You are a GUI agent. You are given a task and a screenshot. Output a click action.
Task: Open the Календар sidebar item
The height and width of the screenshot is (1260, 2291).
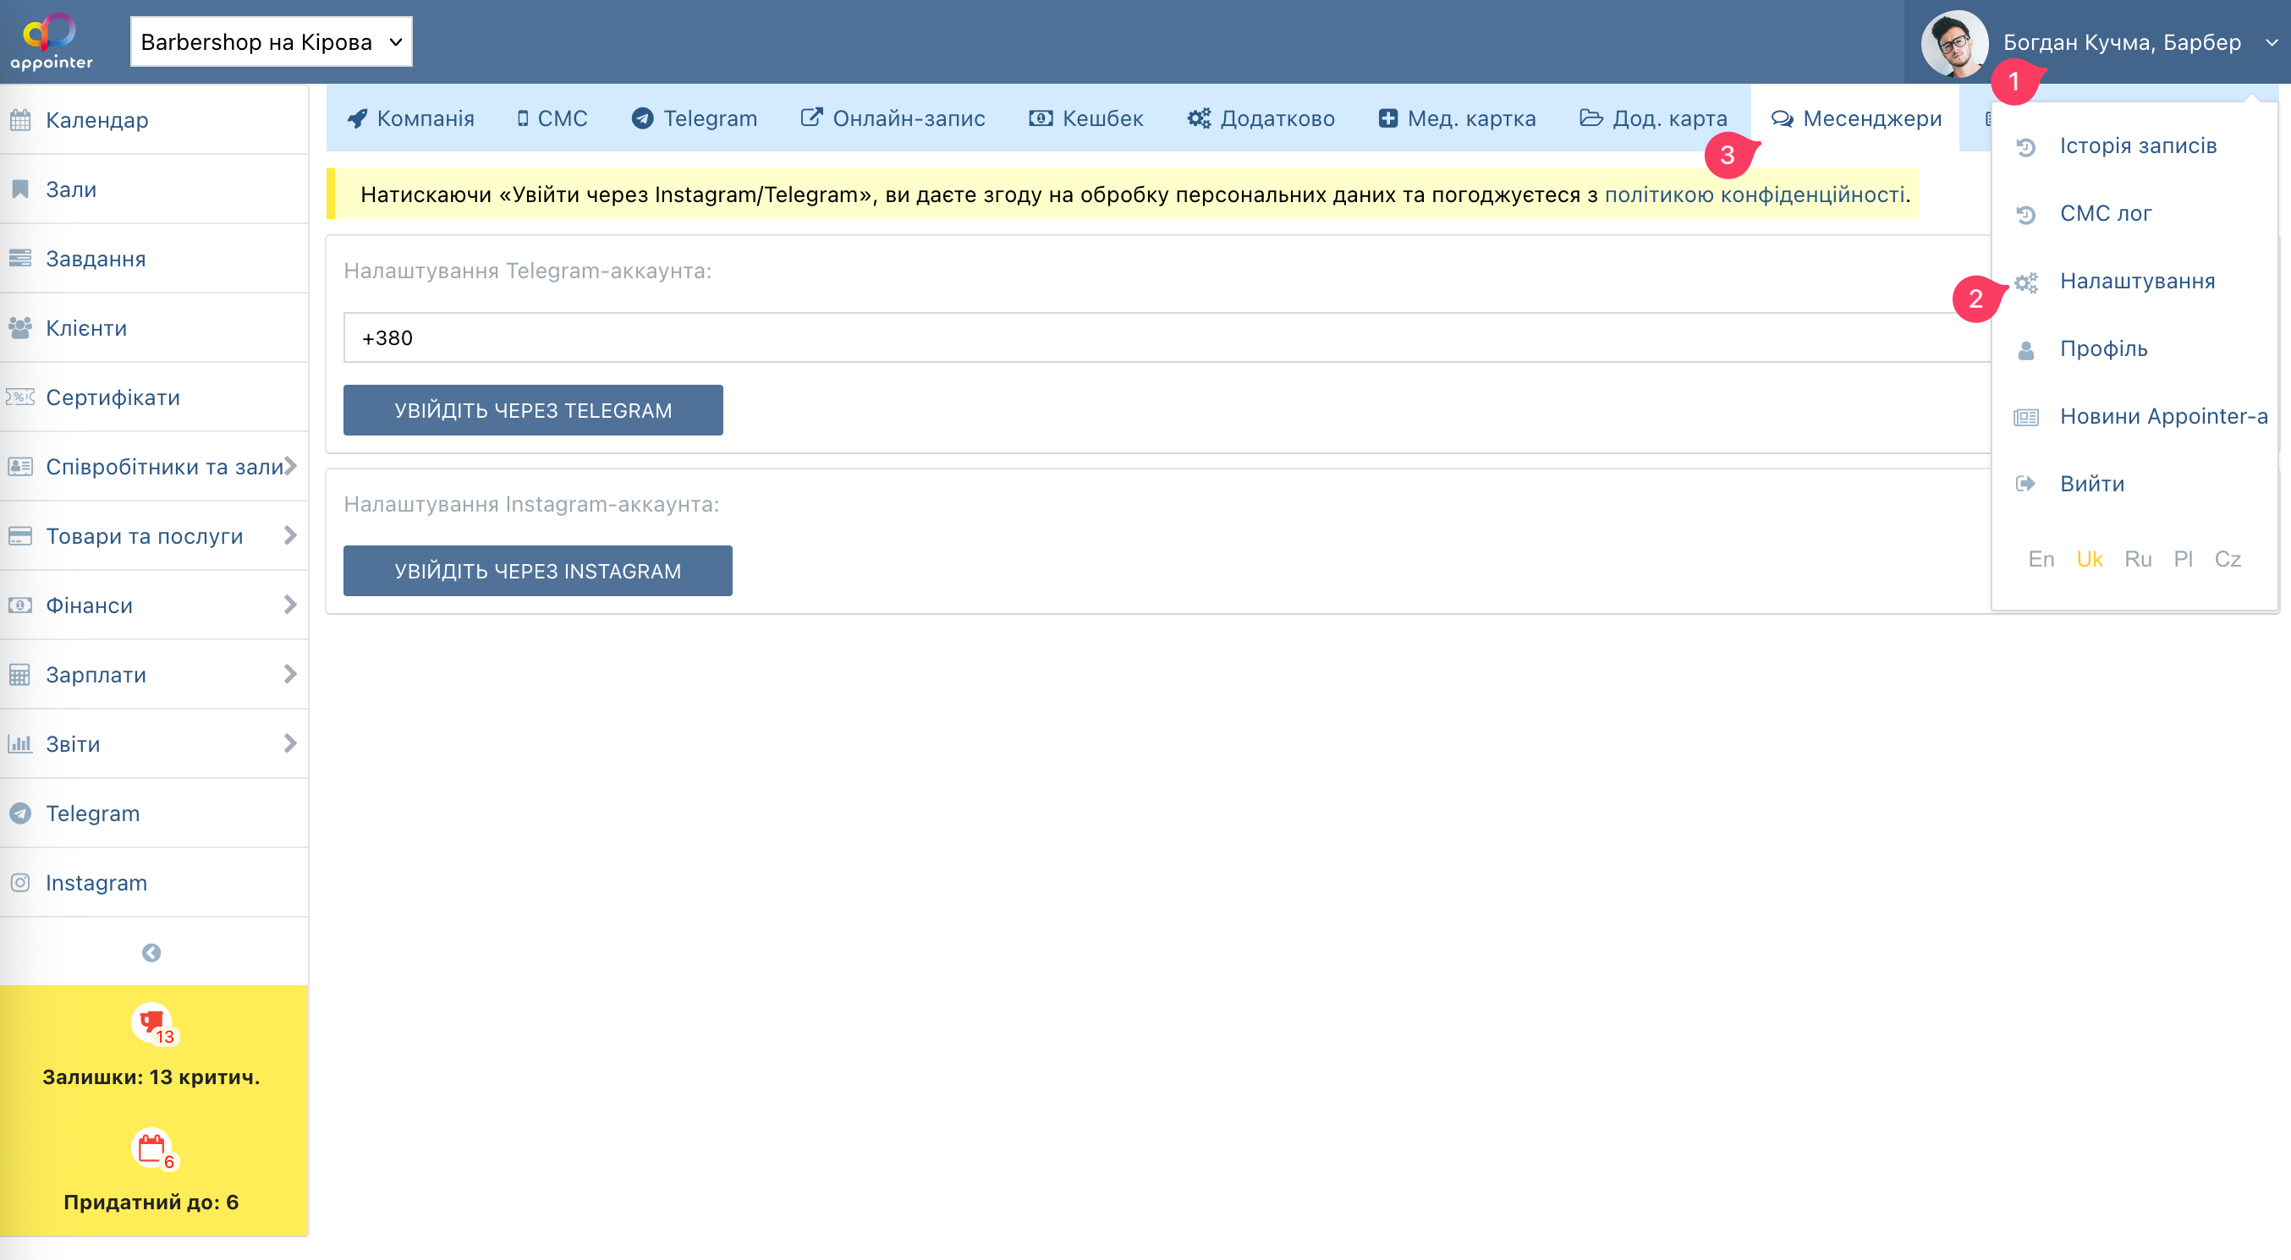97,120
